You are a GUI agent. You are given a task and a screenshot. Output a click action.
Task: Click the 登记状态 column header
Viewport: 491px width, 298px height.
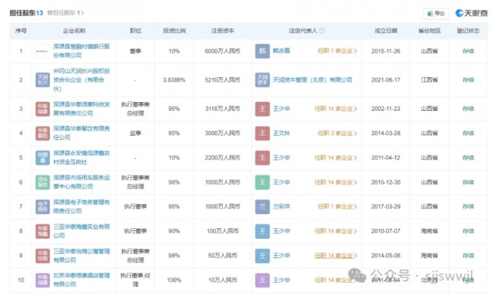[x=468, y=31]
